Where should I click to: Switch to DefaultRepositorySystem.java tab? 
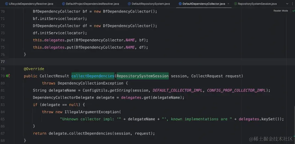pyautogui.click(x=149, y=4)
